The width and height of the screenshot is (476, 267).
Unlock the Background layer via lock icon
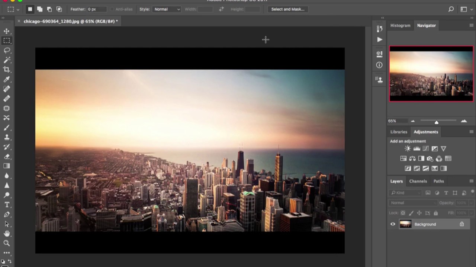462,224
